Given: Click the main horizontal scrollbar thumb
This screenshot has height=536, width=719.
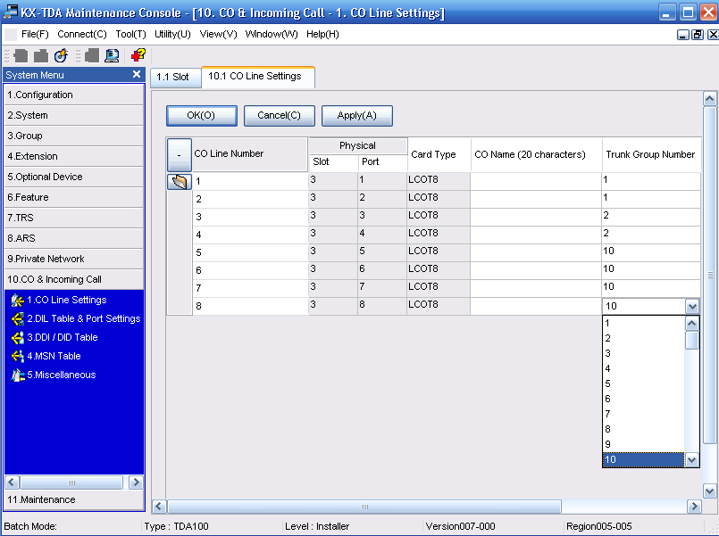Looking at the screenshot, I should (364, 507).
